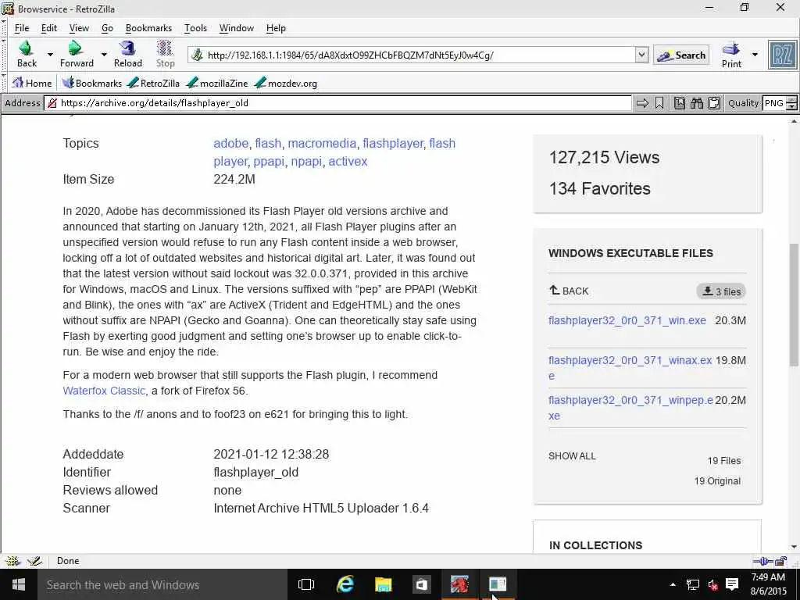Open the Help menu

[x=276, y=28]
